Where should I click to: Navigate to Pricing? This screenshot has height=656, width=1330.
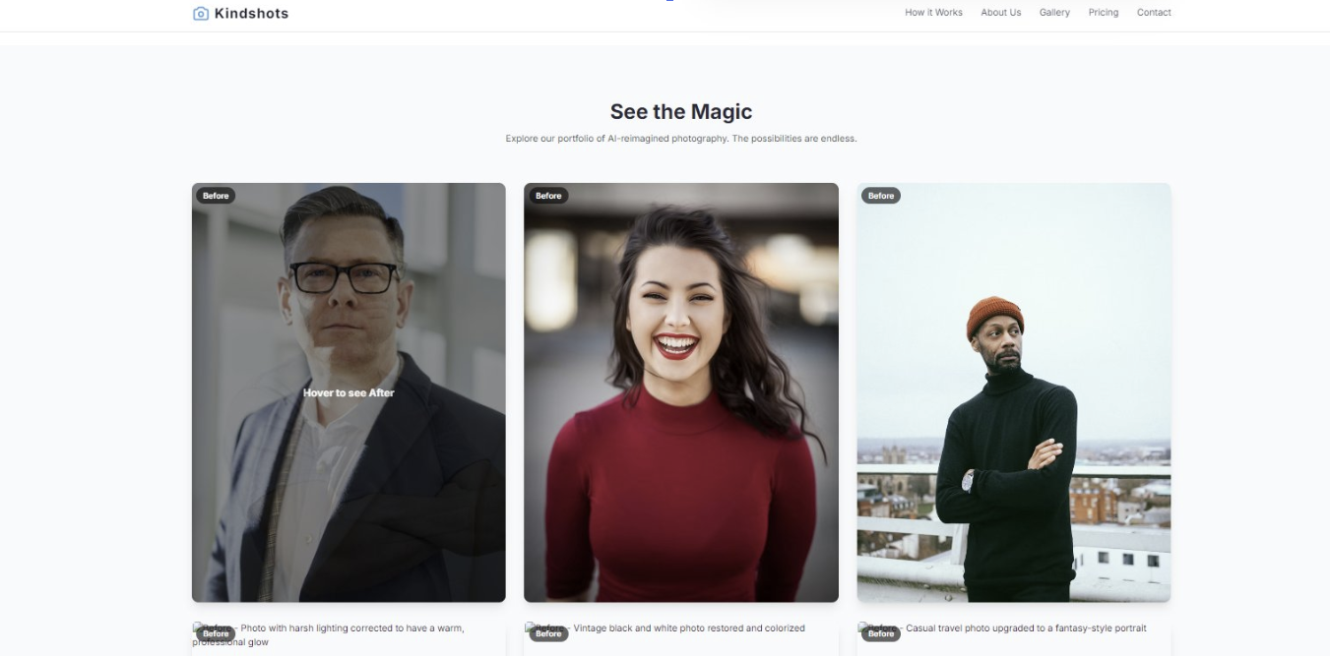[1103, 13]
